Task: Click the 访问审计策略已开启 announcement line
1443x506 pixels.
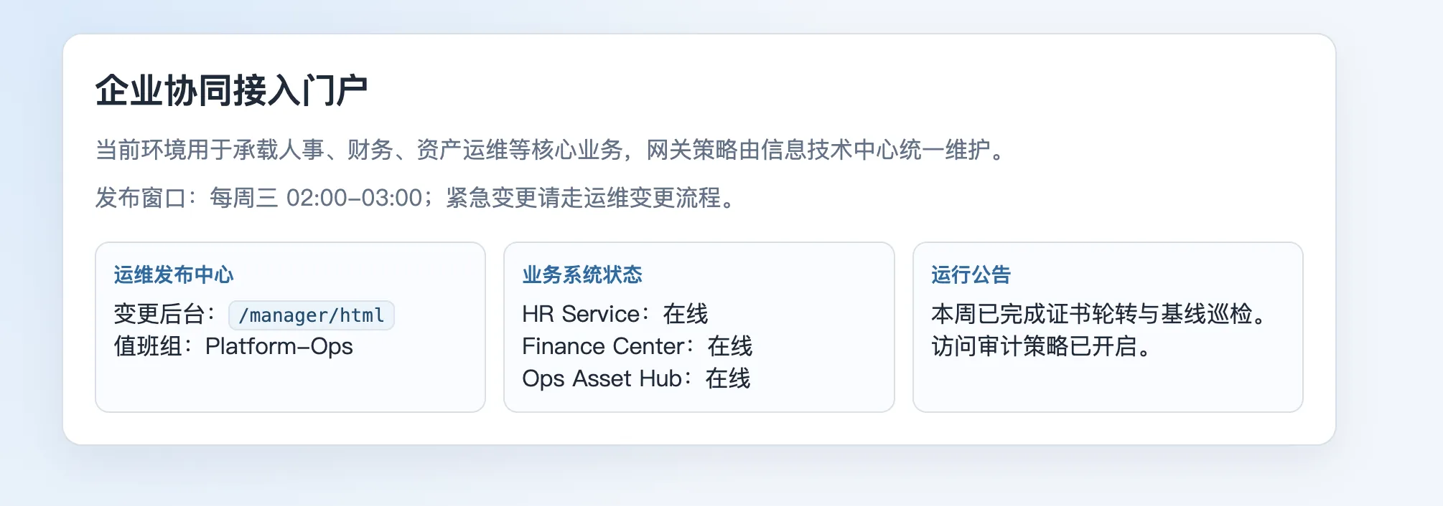Action: coord(1041,347)
